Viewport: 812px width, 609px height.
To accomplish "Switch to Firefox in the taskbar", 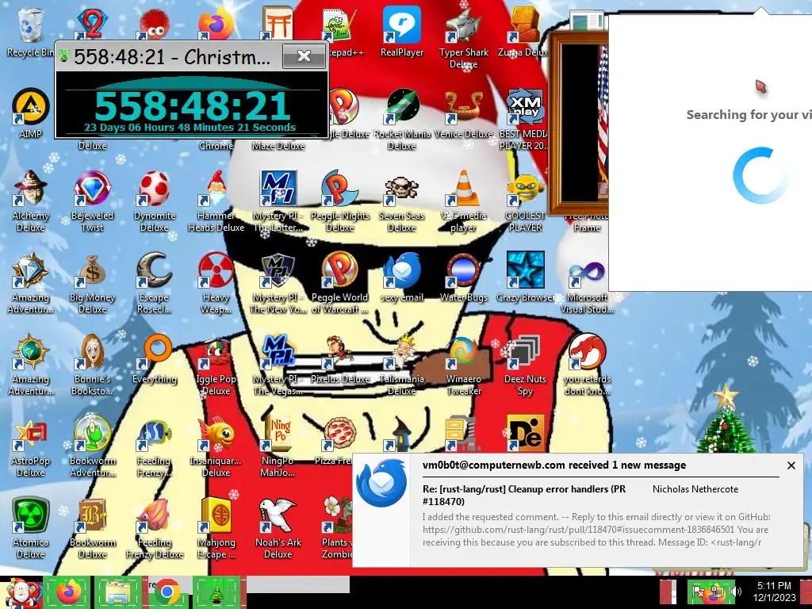I will click(x=68, y=592).
